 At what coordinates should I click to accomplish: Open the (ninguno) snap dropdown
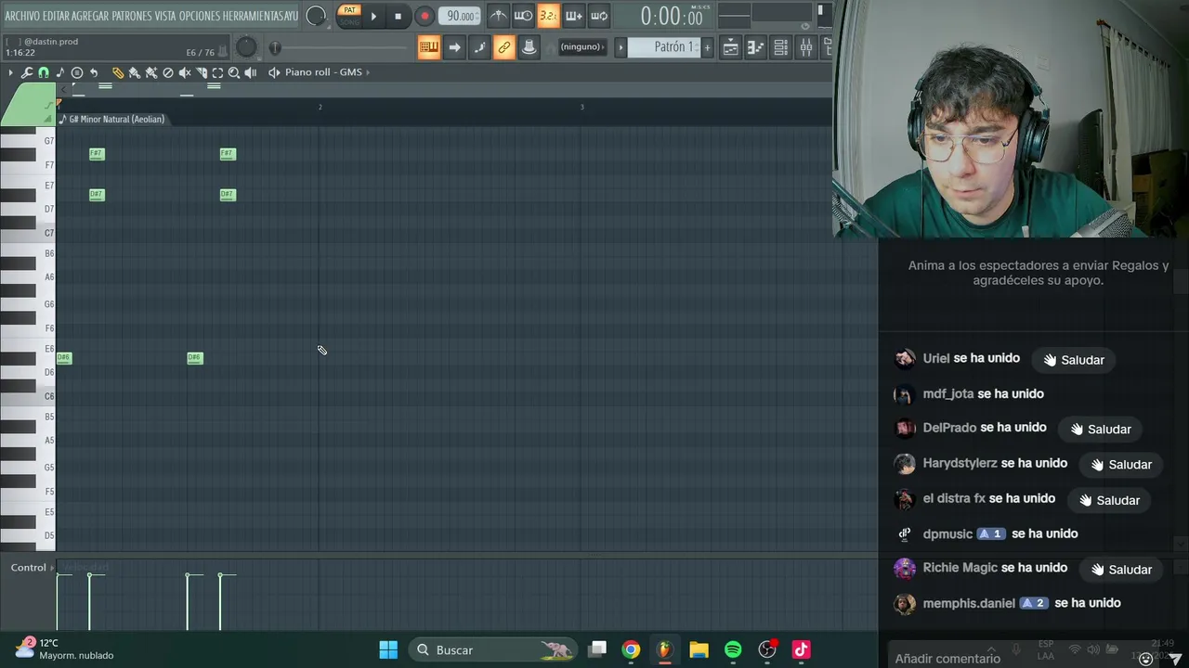(582, 47)
